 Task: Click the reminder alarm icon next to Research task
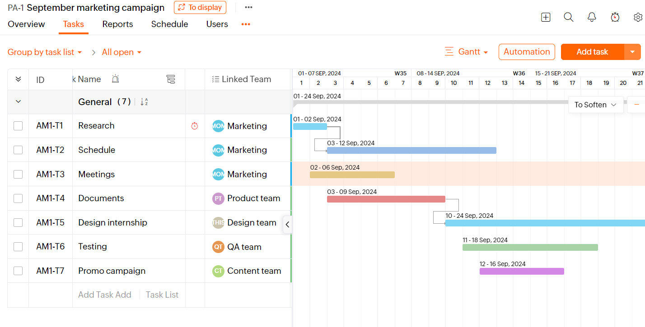(195, 126)
